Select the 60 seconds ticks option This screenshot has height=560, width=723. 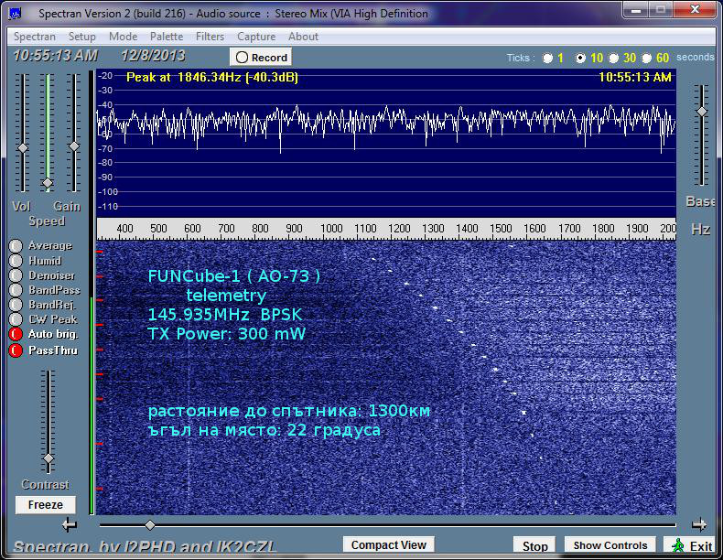tap(647, 58)
